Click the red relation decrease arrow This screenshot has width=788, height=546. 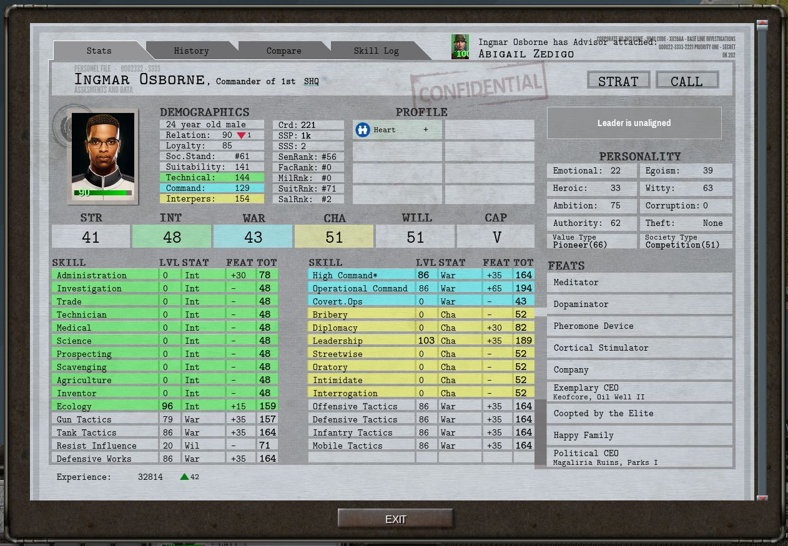[241, 135]
